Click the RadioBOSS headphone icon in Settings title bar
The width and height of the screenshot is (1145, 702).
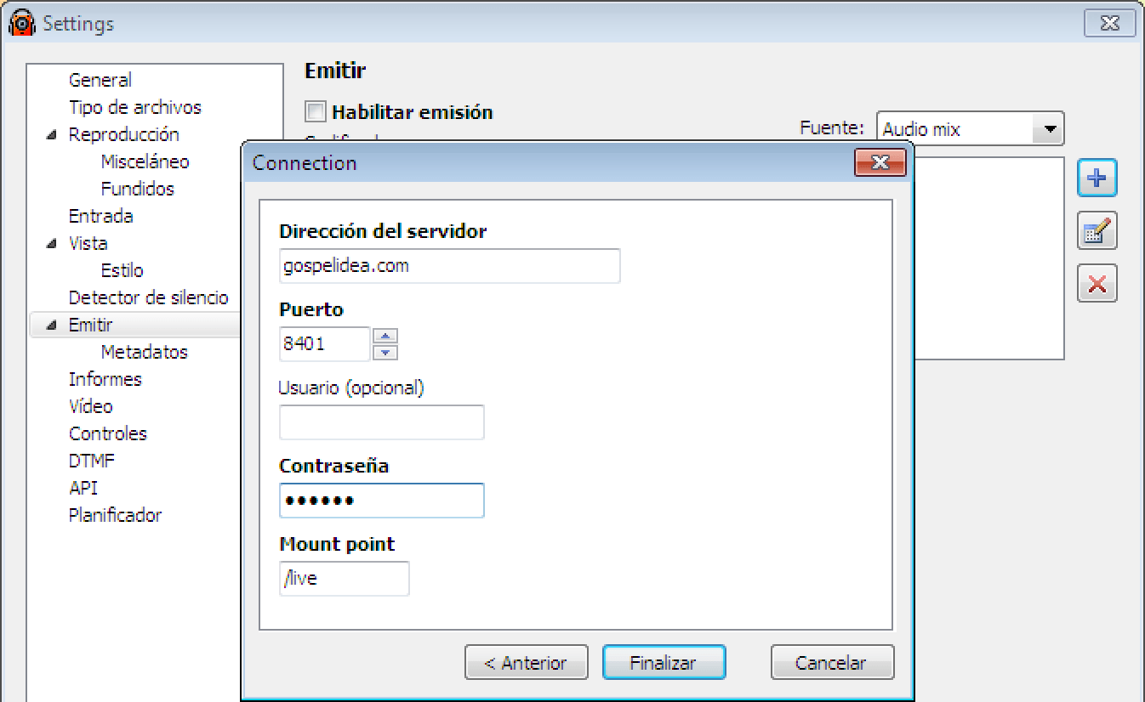(x=22, y=23)
